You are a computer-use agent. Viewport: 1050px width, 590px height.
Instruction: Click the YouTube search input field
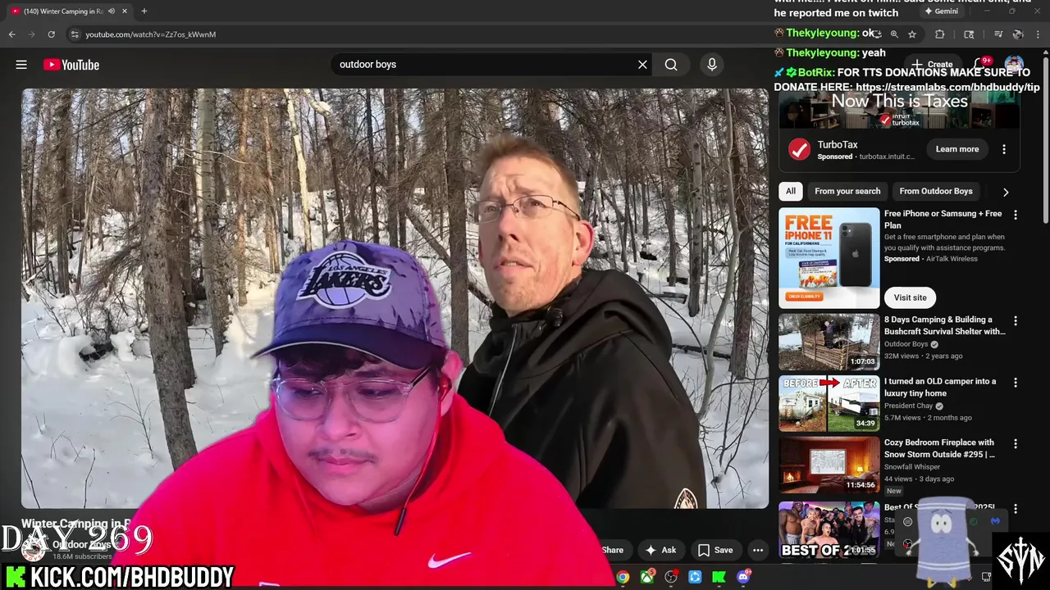(484, 65)
